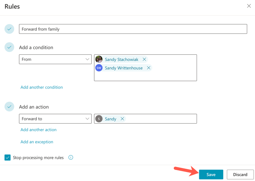Expand the Forward to action dropdown

pyautogui.click(x=55, y=119)
